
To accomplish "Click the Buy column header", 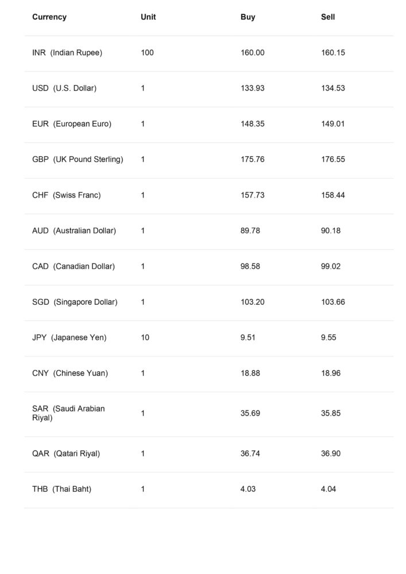I will pos(248,17).
